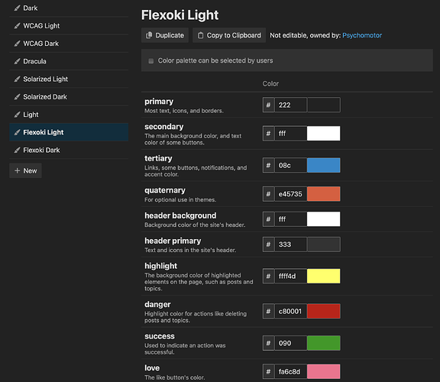
Task: Select the WCAG Dark palette
Action: pos(69,44)
